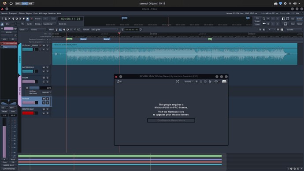This screenshot has height=171, width=304.
Task: Click the play range transport icon
Action: (x=20, y=19)
